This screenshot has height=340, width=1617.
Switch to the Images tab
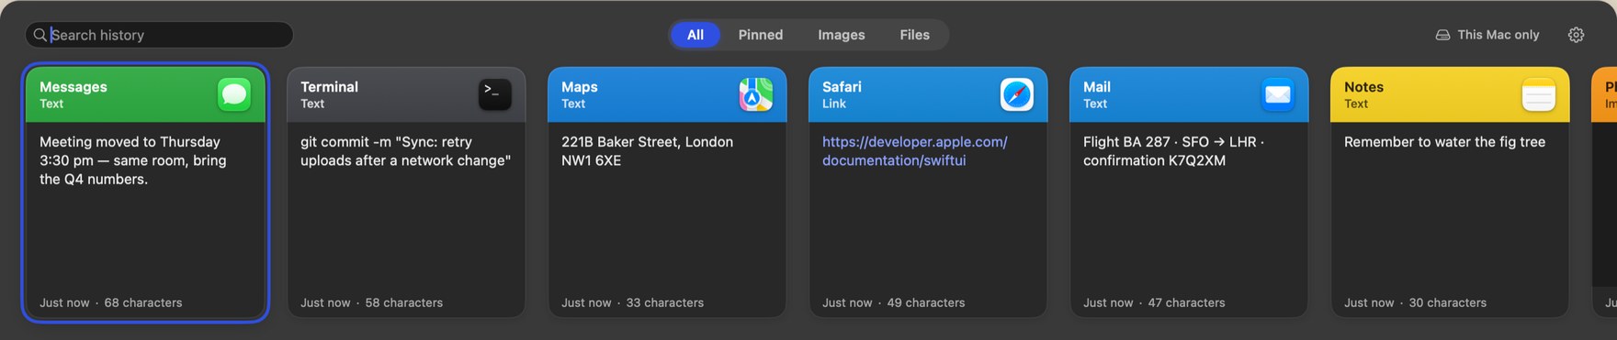pyautogui.click(x=842, y=35)
